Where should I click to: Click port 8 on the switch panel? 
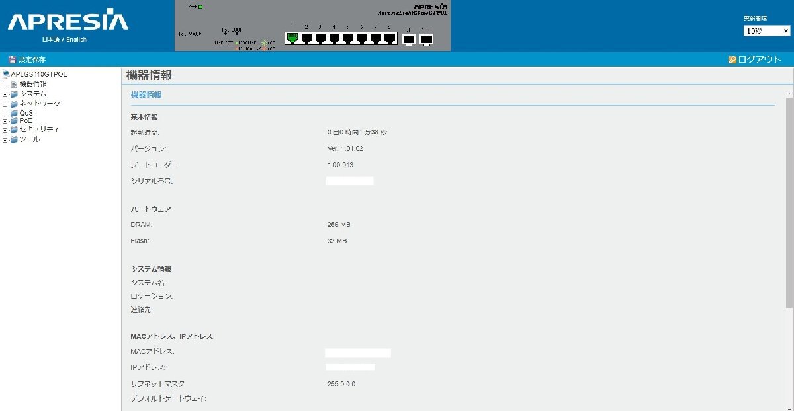pos(390,38)
